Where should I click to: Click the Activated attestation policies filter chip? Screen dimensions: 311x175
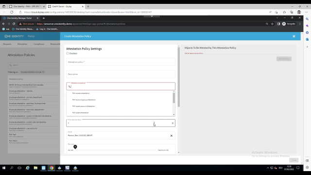click(33, 72)
